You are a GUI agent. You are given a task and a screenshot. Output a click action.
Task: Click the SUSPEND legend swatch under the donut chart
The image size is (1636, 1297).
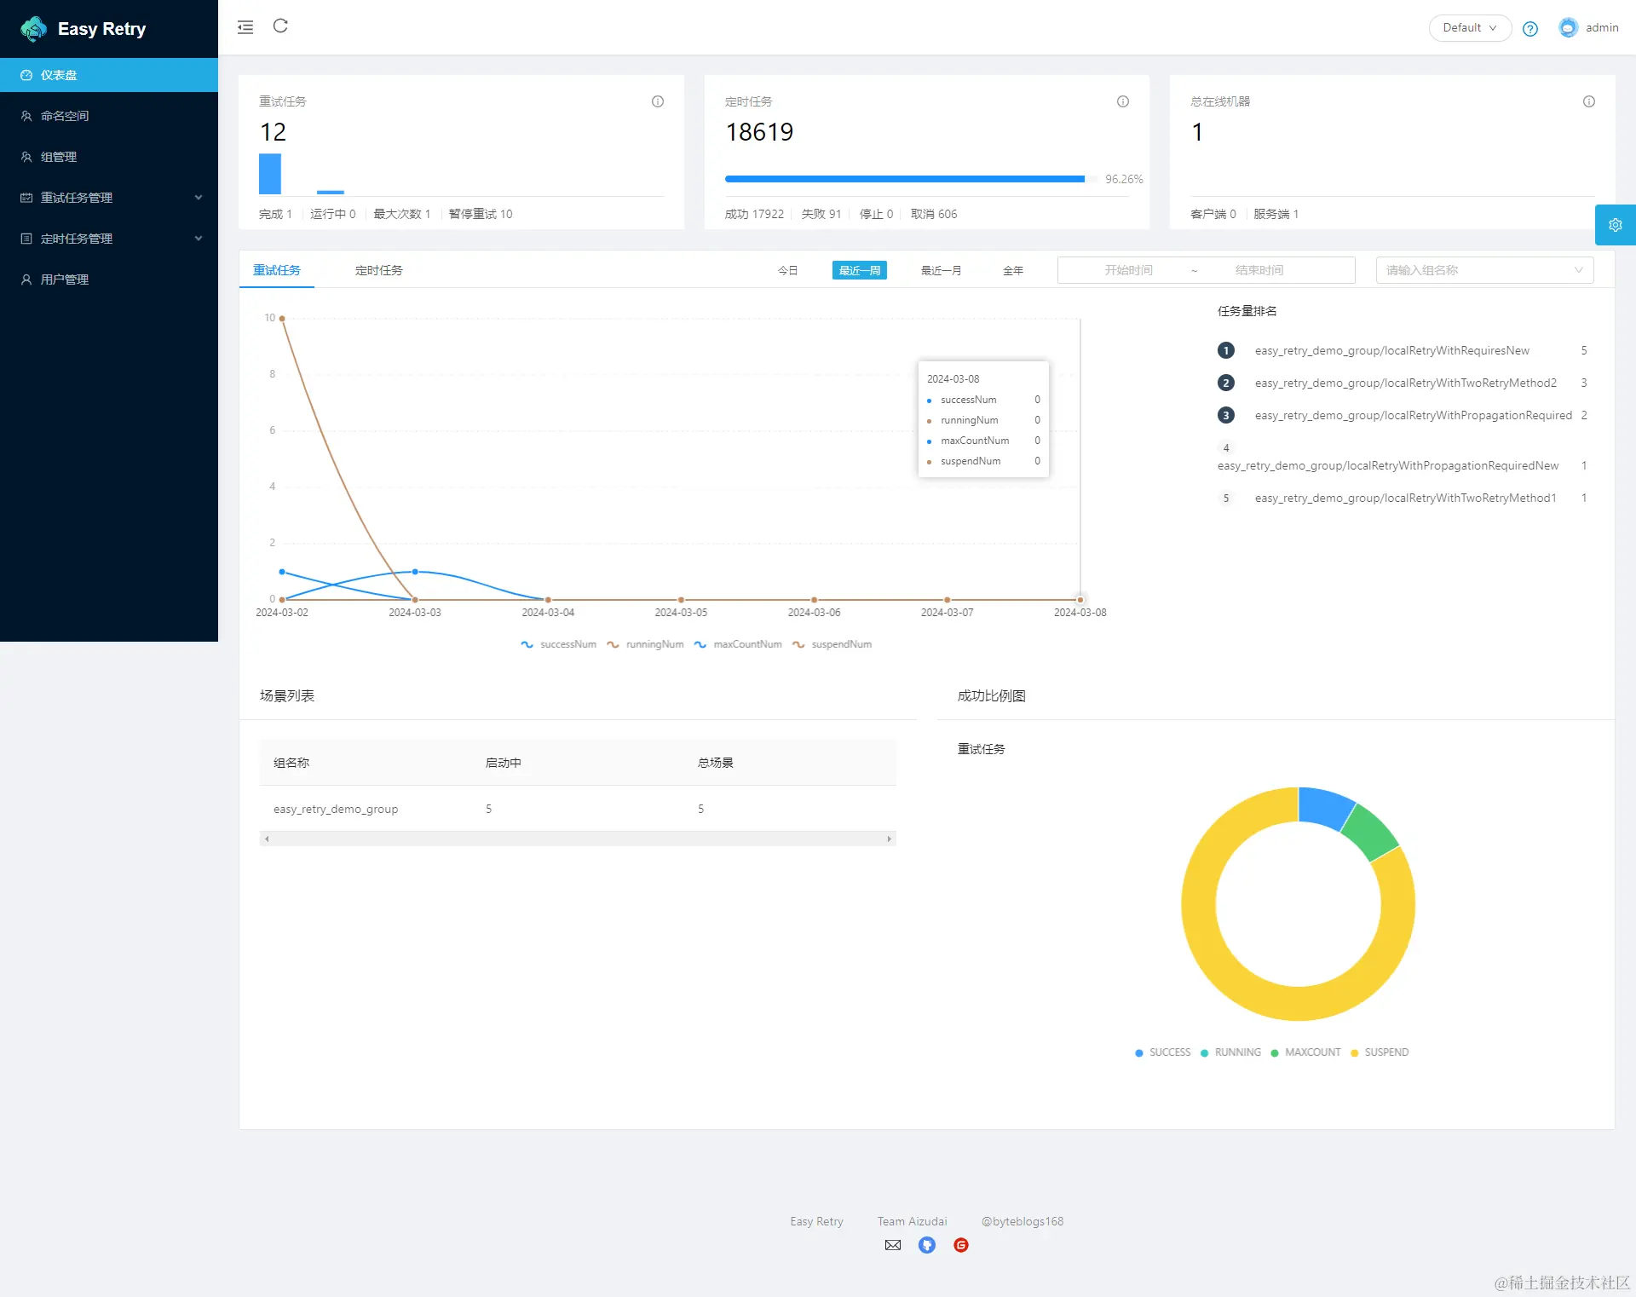[1355, 1052]
